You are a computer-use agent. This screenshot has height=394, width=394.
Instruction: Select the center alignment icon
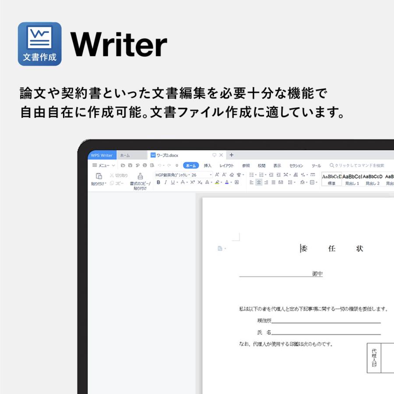pos(259,183)
